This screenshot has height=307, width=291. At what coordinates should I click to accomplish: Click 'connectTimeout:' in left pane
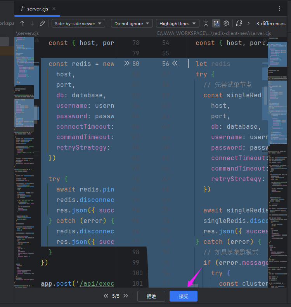click(x=85, y=126)
